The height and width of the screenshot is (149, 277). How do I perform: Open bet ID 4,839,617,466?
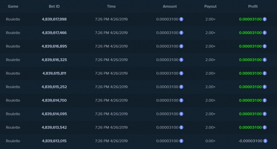click(54, 33)
